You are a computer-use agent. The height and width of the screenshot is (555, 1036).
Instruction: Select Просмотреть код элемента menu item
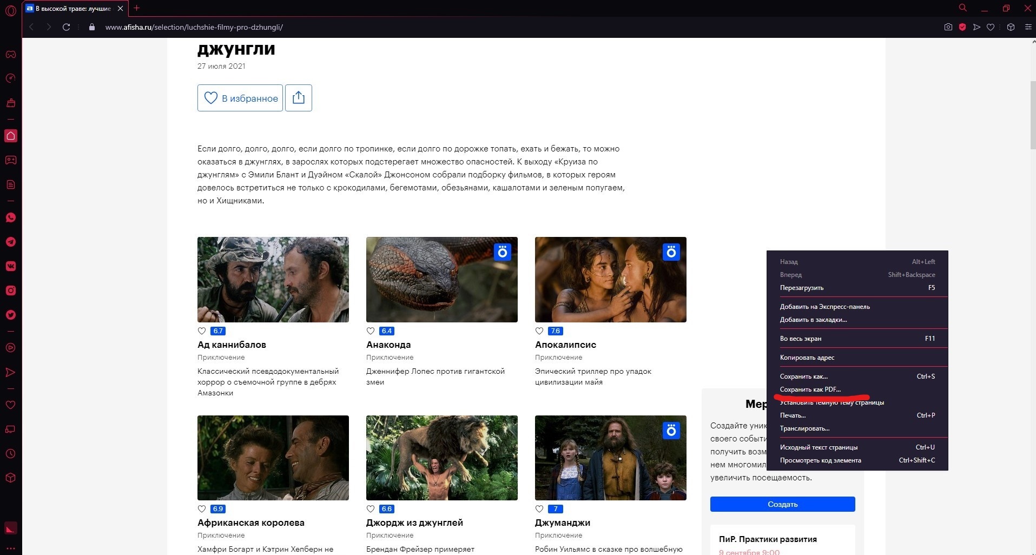857,460
